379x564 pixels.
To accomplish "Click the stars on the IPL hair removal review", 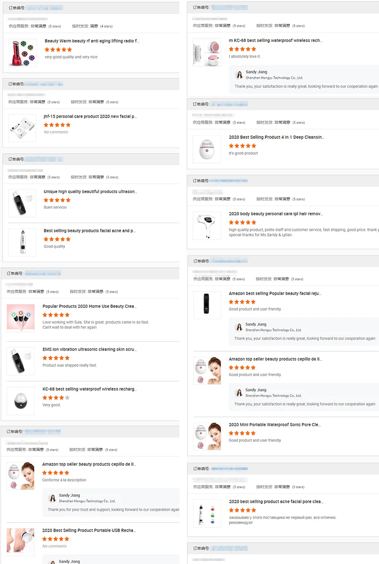I will (x=243, y=222).
